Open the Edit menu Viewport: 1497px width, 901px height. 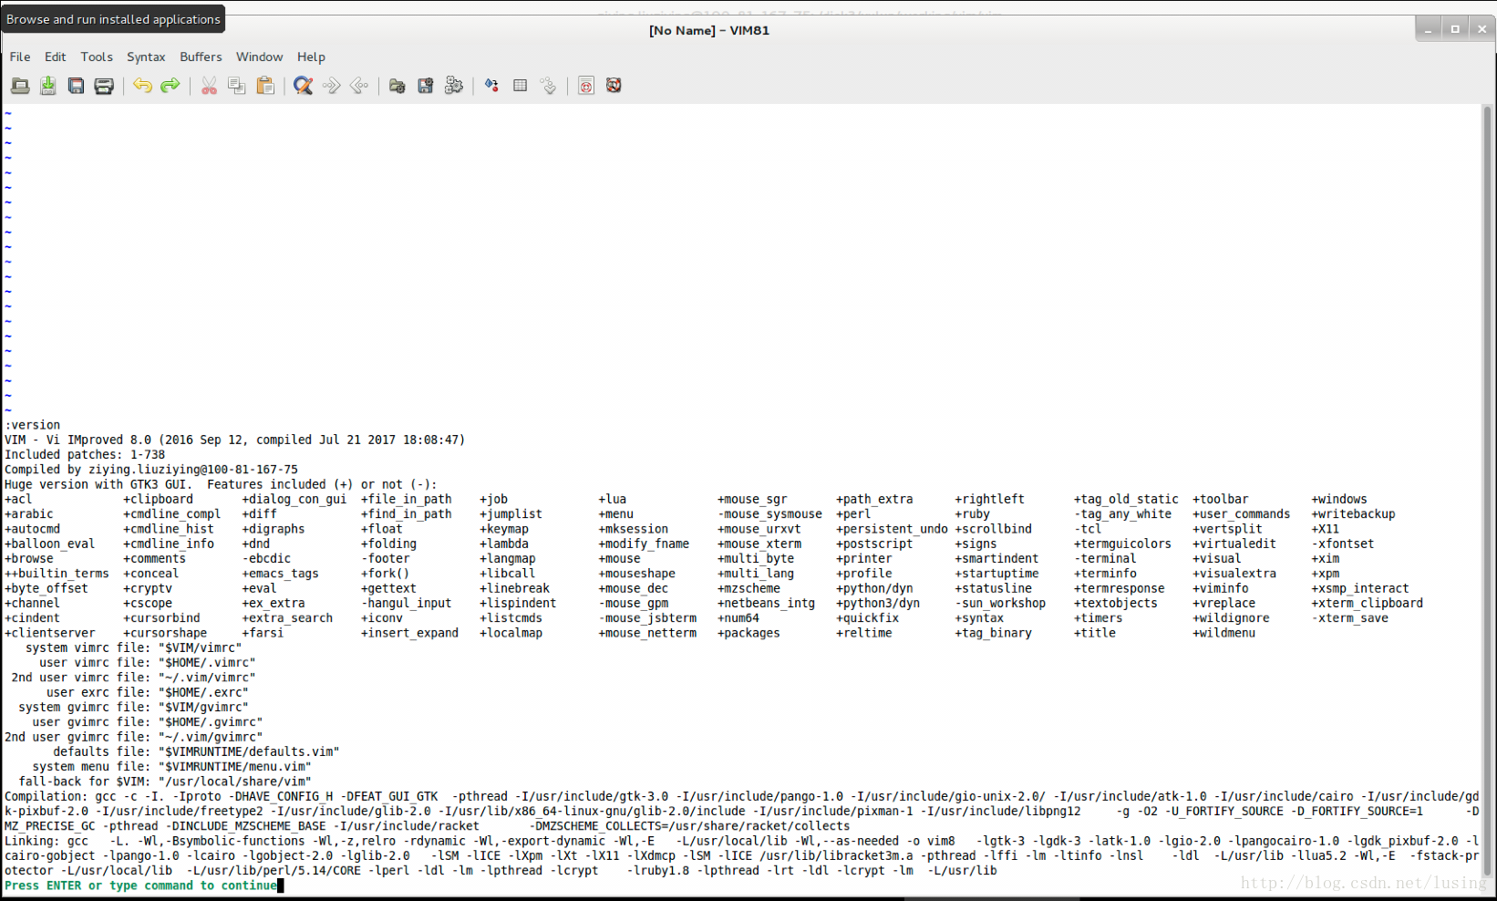tap(56, 57)
